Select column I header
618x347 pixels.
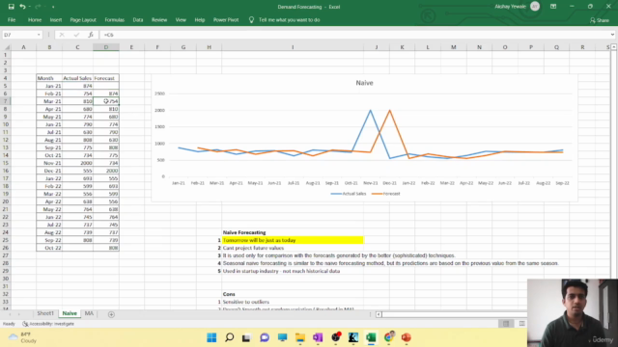click(293, 47)
